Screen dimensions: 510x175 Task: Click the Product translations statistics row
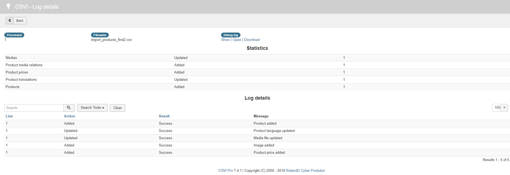257,79
